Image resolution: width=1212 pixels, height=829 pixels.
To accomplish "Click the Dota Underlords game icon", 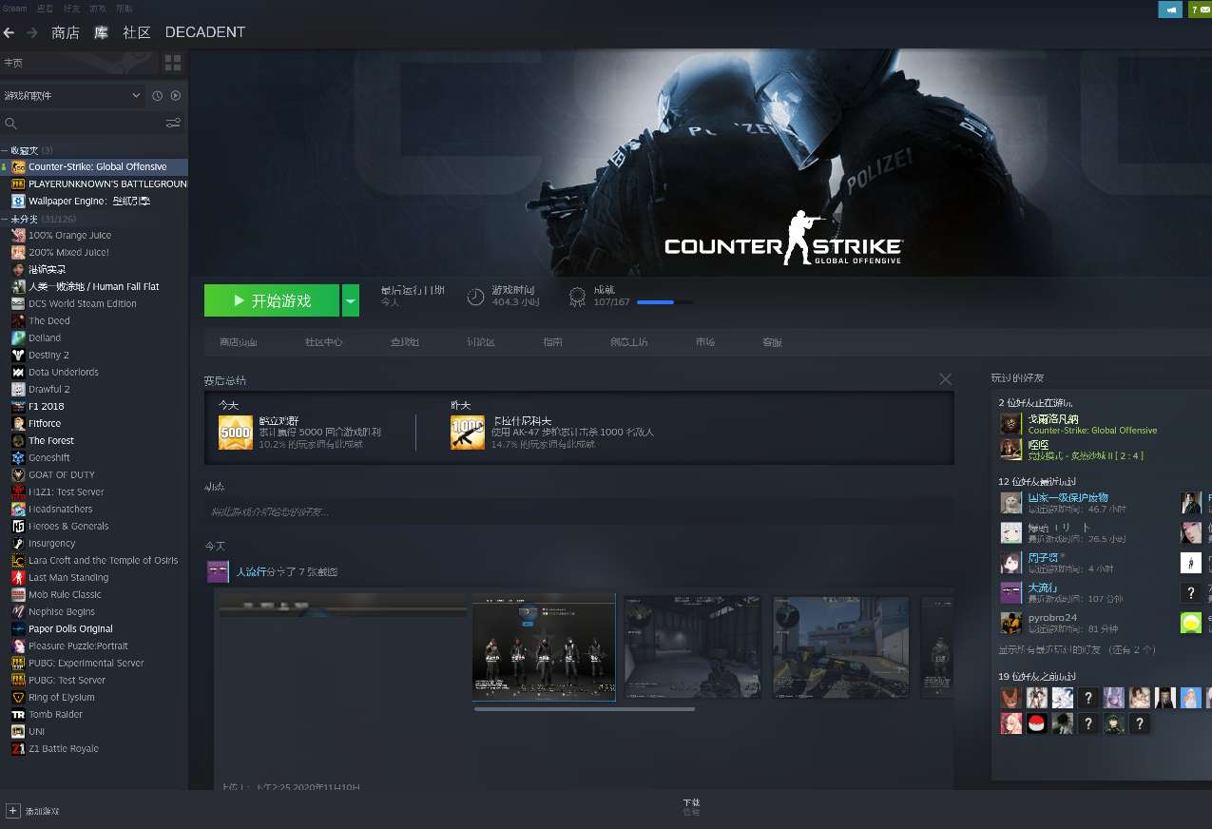I will pyautogui.click(x=18, y=373).
